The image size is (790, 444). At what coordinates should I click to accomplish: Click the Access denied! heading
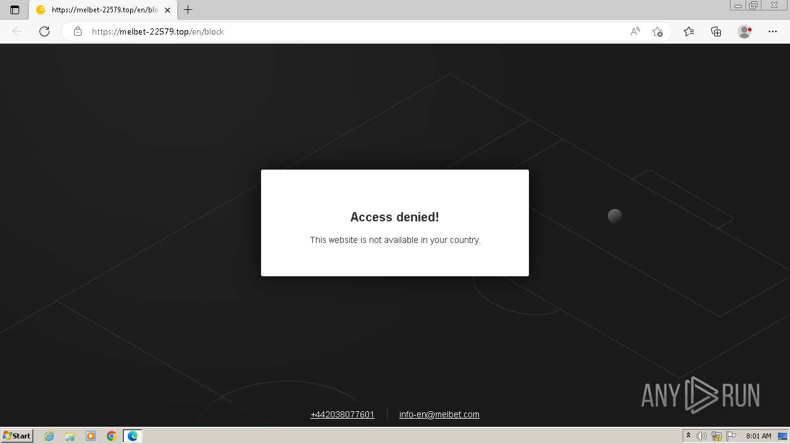pyautogui.click(x=395, y=217)
